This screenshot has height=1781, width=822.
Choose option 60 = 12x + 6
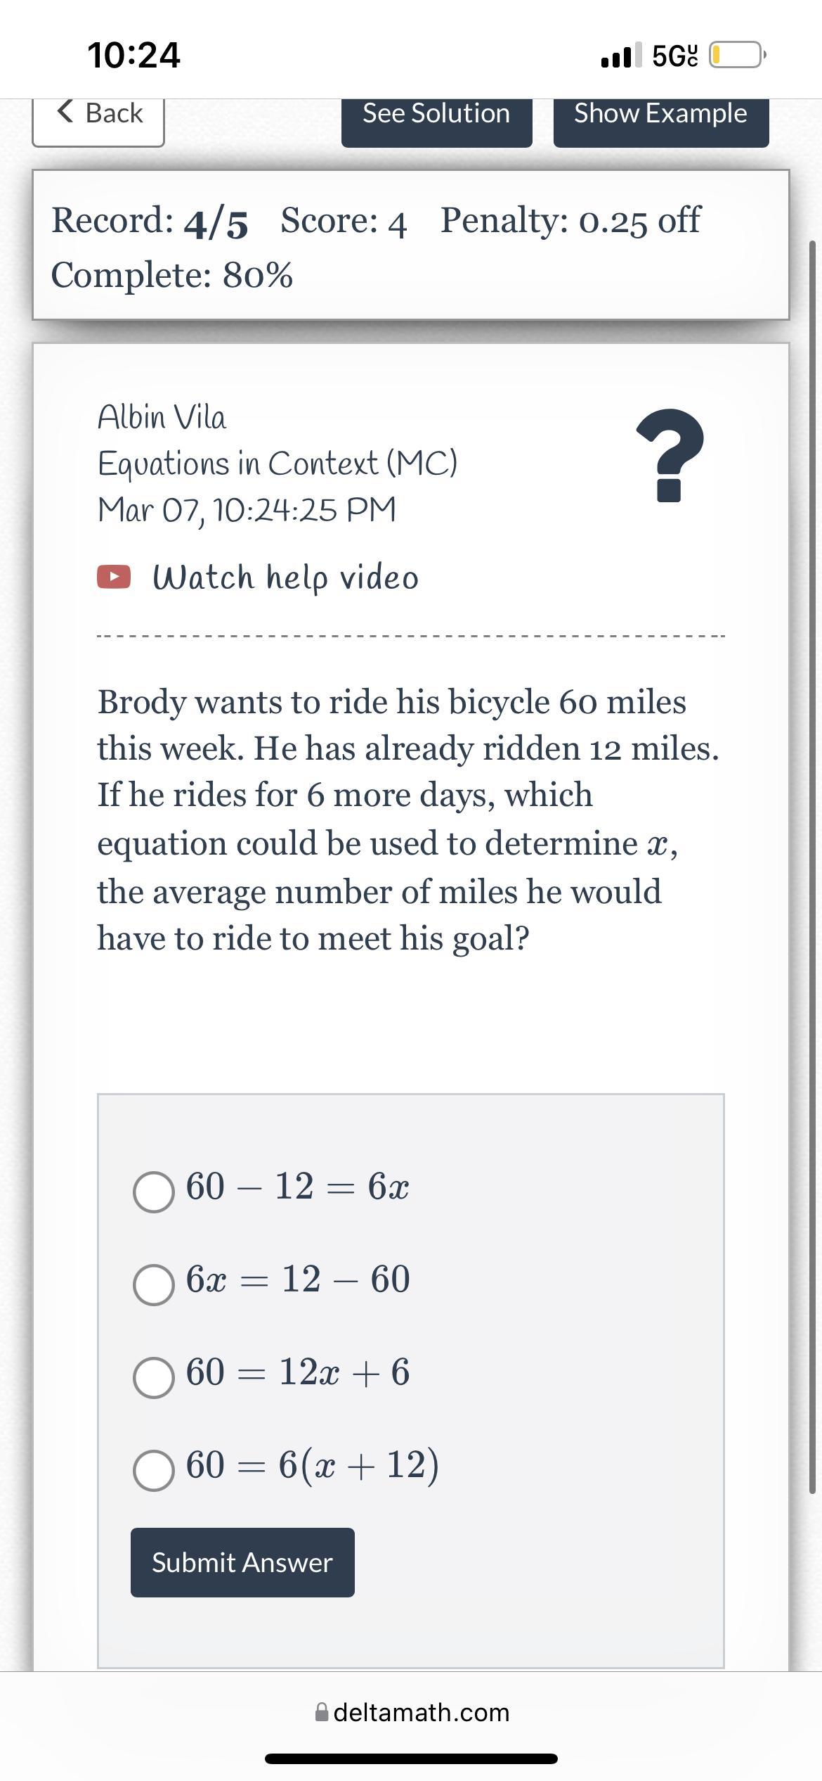tap(154, 1377)
